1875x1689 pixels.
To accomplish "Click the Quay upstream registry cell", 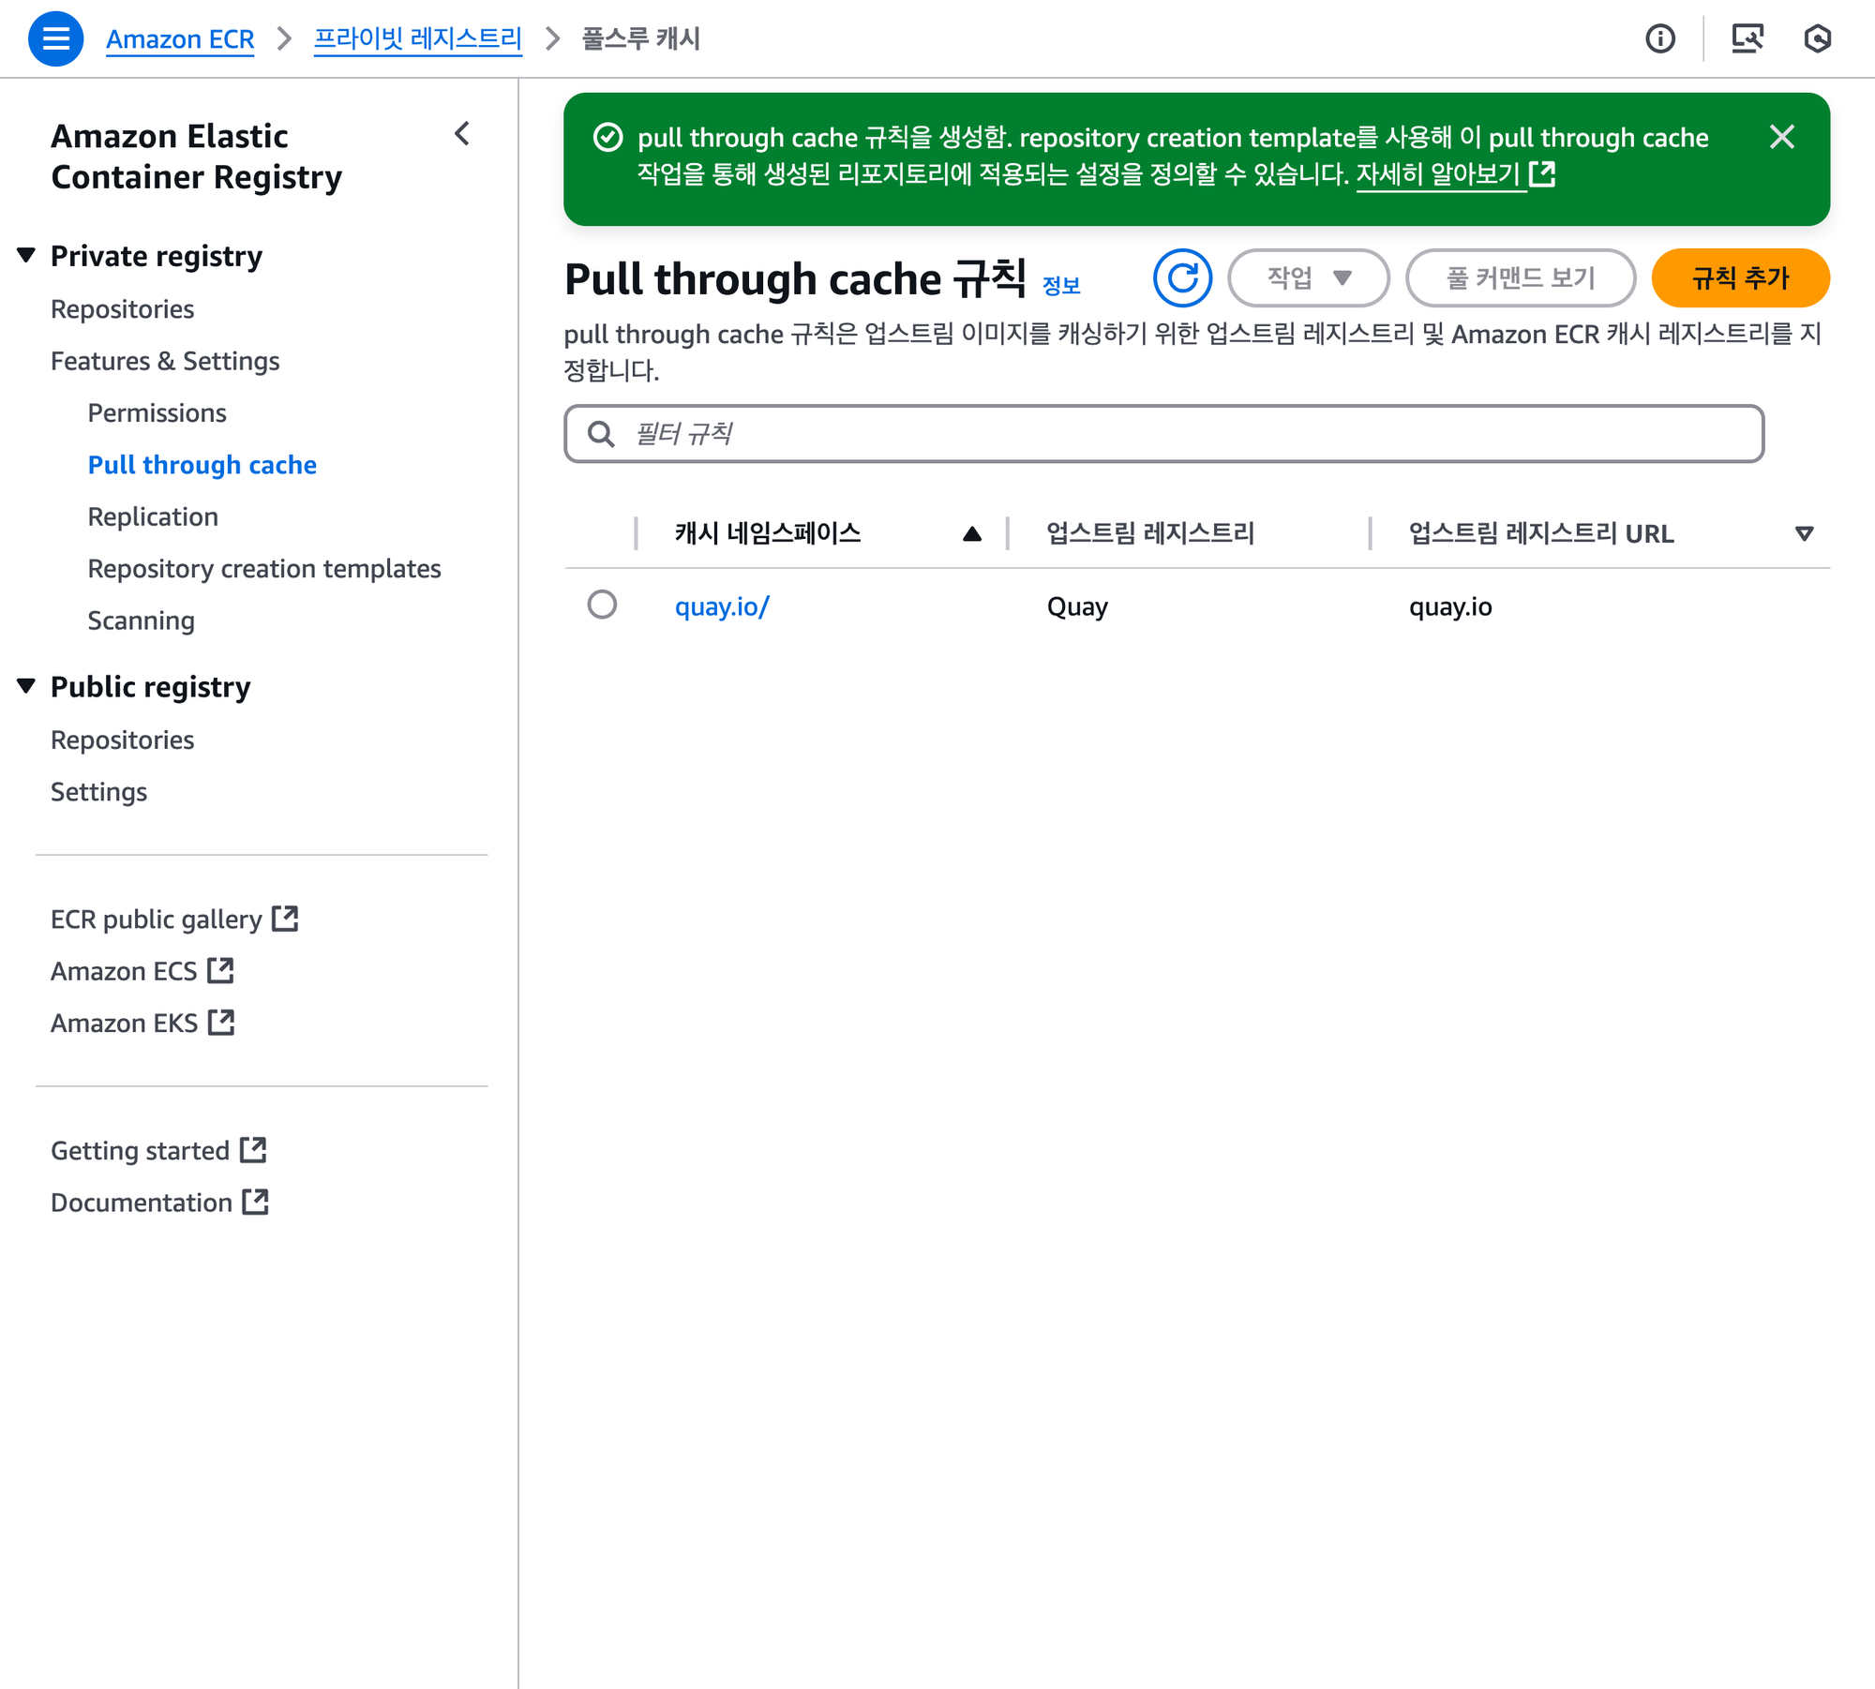I will point(1077,606).
